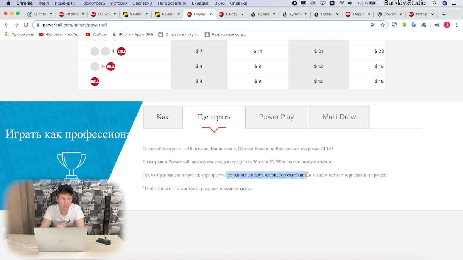Screen dimensions: 463x260
Task: Close the 'Медиа' browser tab
Action: pyautogui.click(x=370, y=14)
